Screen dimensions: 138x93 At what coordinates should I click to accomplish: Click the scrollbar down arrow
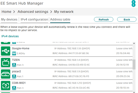pyautogui.click(x=134, y=92)
